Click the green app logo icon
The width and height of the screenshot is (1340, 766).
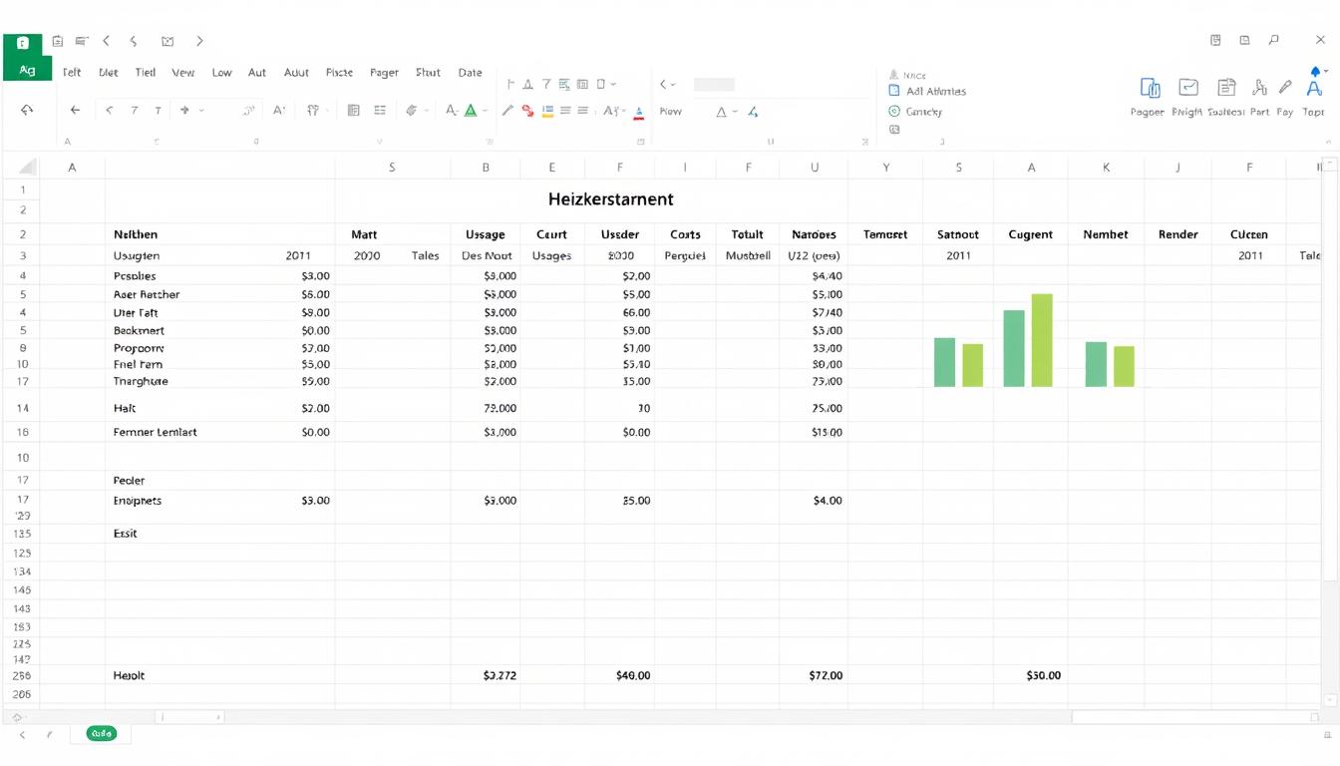click(22, 43)
